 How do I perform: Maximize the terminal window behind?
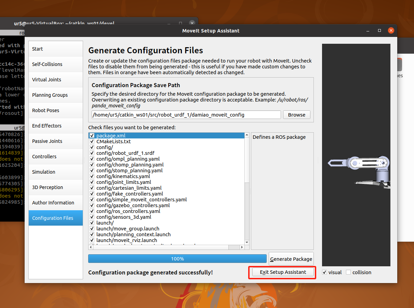[181, 23]
